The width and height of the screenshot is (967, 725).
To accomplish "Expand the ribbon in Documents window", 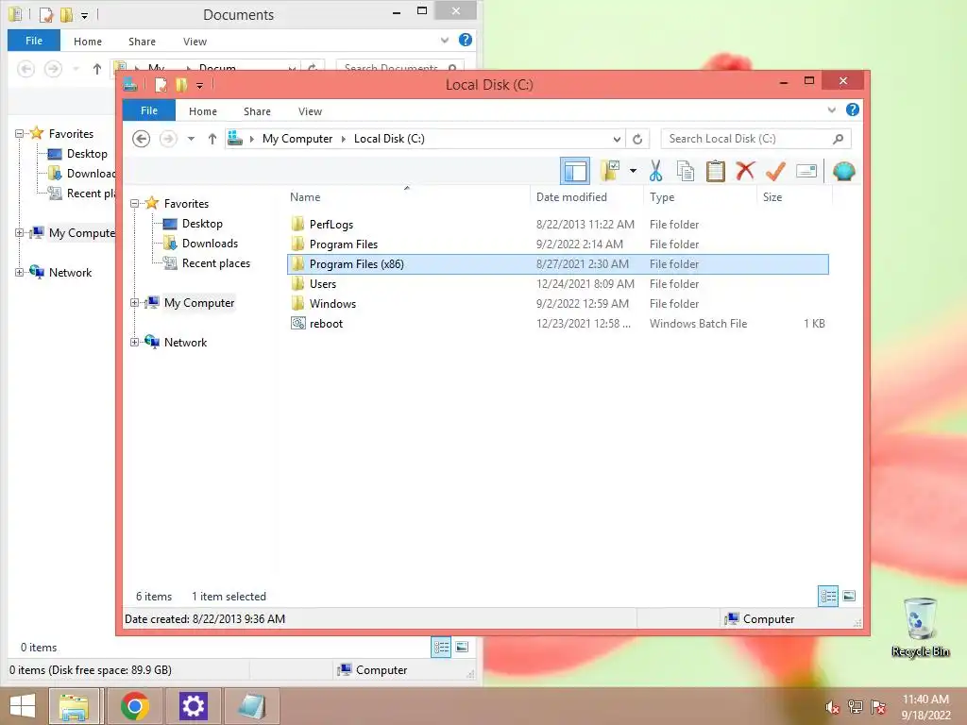I will coord(445,40).
